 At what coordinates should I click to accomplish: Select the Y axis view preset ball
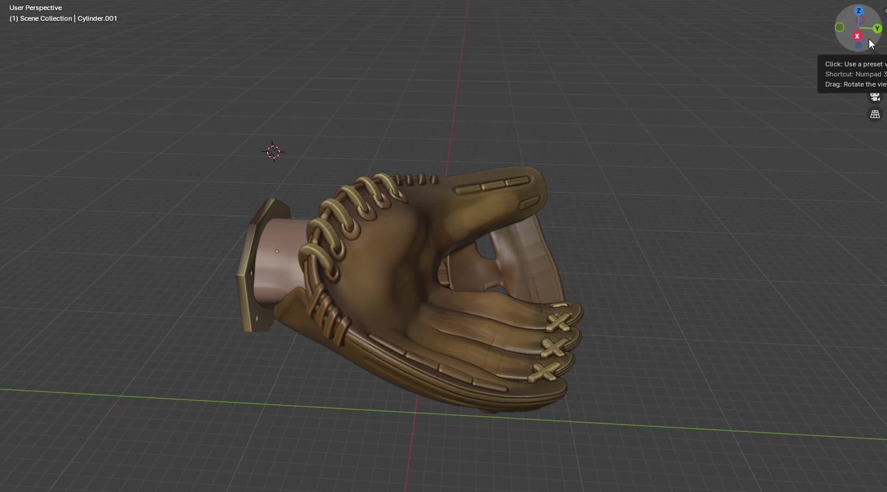(x=877, y=28)
